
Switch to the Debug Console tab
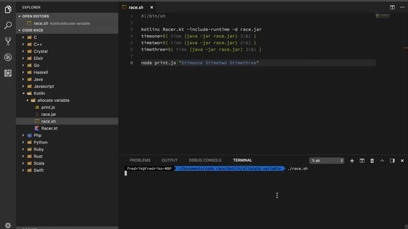205,160
